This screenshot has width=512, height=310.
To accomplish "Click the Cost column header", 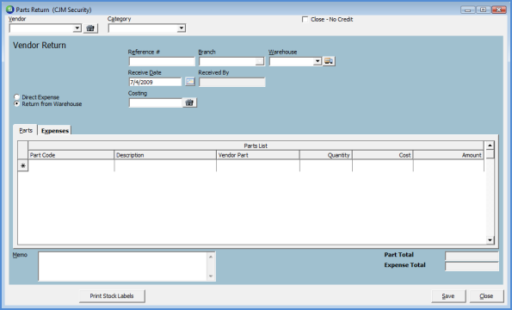I will tap(383, 155).
